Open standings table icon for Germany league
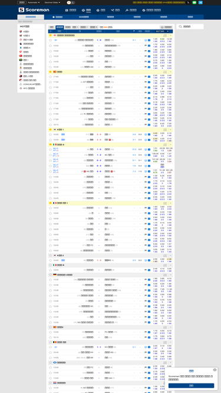 165,275
